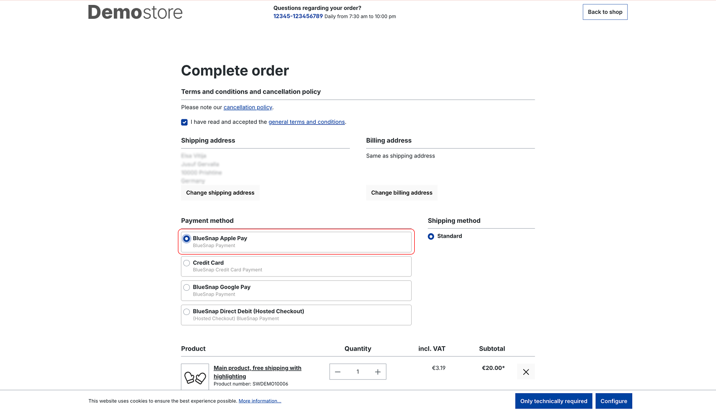This screenshot has height=412, width=716.
Task: Open cookie More information link
Action: coord(260,401)
